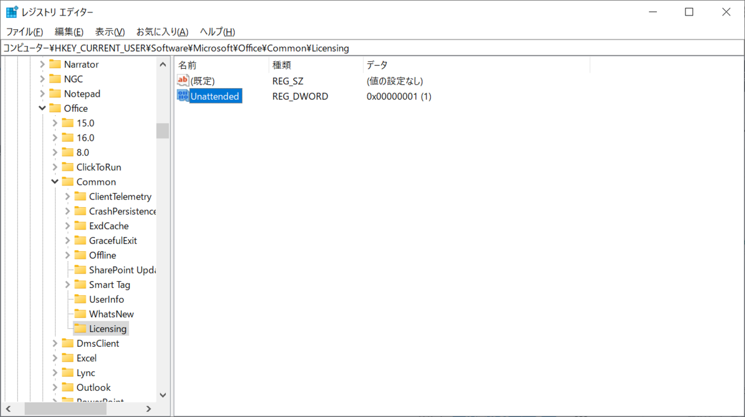Image resolution: width=745 pixels, height=417 pixels.
Task: Open the 表示(V) menu
Action: click(x=110, y=32)
